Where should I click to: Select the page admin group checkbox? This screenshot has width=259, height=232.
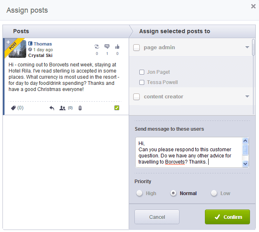tap(137, 48)
